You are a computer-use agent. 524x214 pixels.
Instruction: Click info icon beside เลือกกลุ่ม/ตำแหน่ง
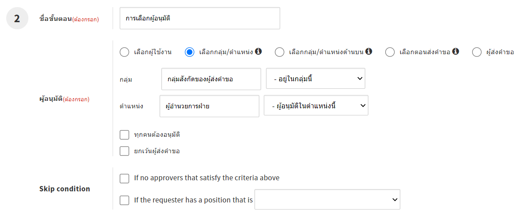[x=258, y=52]
